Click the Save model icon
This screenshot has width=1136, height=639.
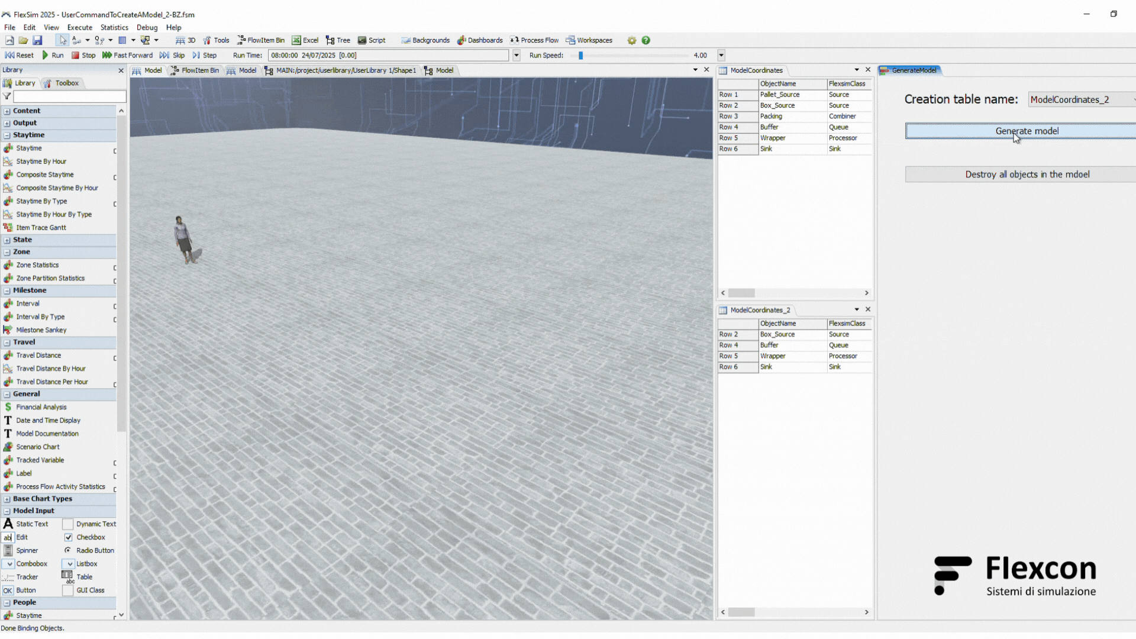(37, 40)
